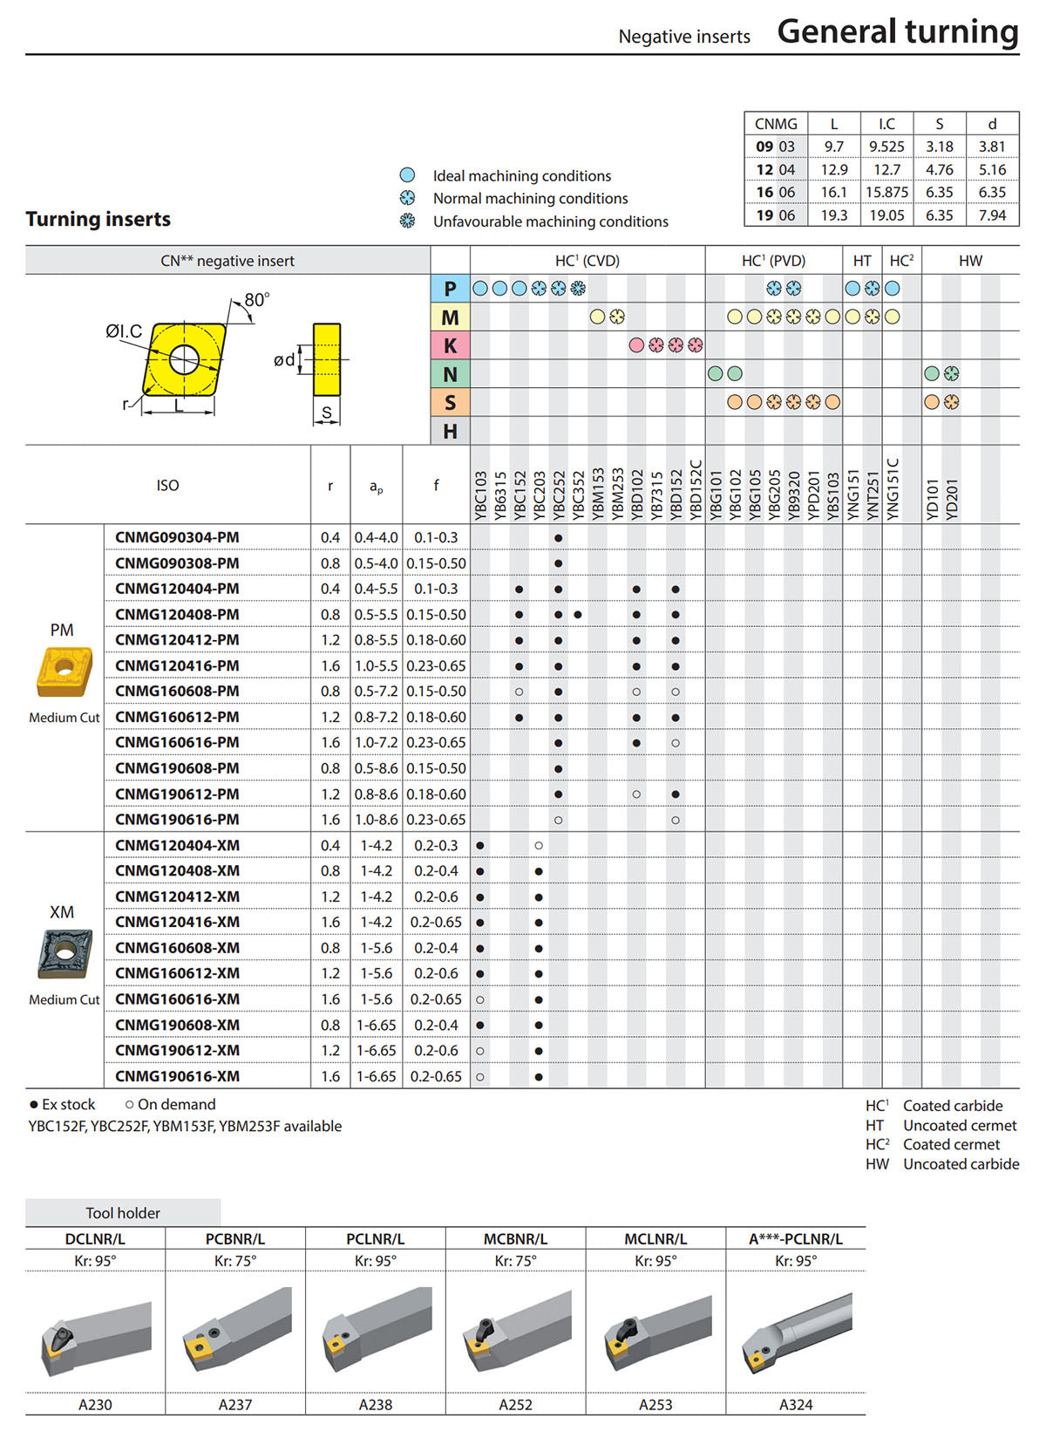Click the green N material group label
Image resolution: width=1046 pixels, height=1452 pixels.
coord(450,374)
